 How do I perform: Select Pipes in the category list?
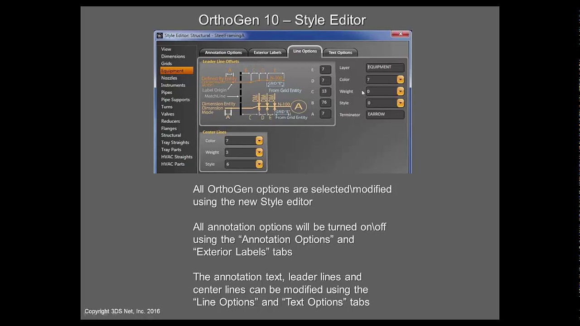pyautogui.click(x=167, y=92)
